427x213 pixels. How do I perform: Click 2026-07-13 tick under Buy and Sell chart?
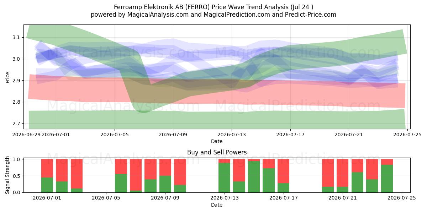pos(225,198)
